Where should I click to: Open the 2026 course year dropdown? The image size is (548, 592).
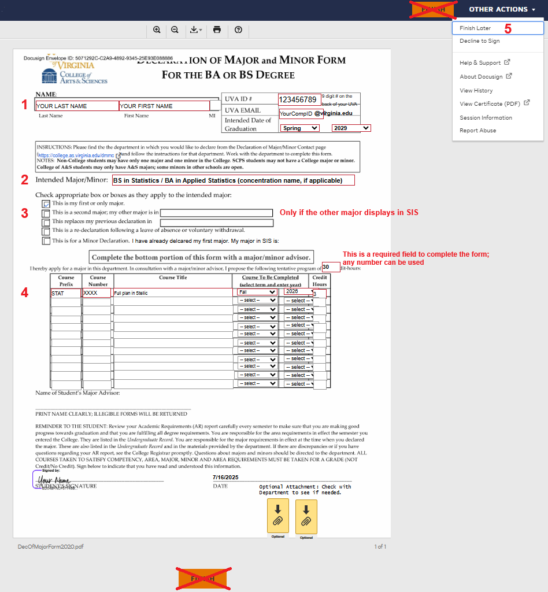click(299, 291)
